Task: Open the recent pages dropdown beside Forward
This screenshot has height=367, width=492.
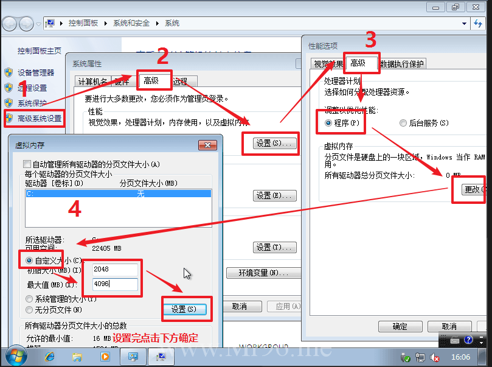Action: 38,24
